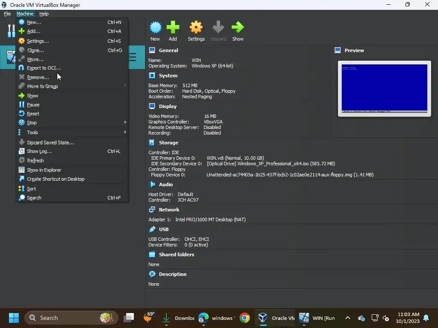Select Settings... from the Machine menu
Image resolution: width=438 pixels, height=328 pixels.
(x=72, y=41)
